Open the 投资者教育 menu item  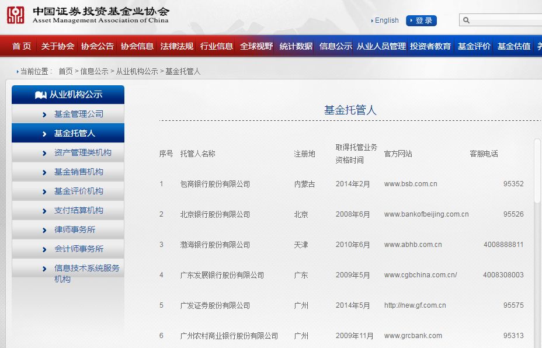click(x=430, y=46)
